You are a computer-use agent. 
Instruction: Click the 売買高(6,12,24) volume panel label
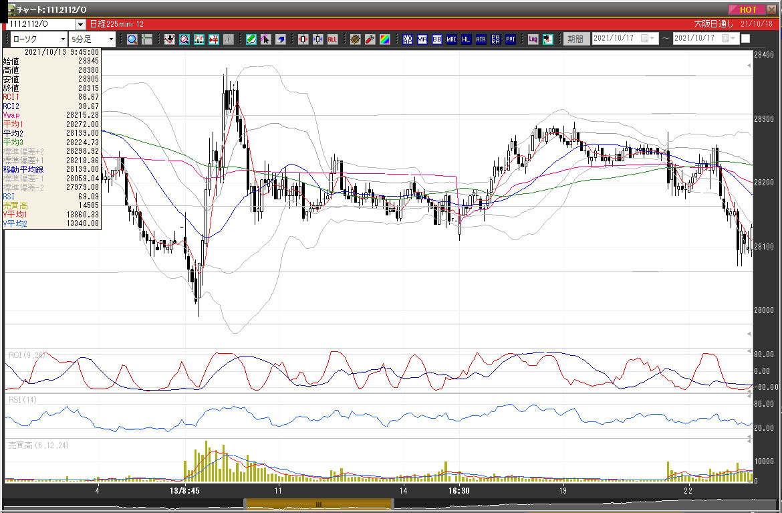(x=38, y=445)
